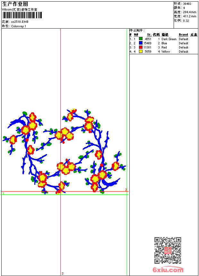Open the 6xiu.com watermark link
The image size is (199, 276).
(168, 270)
